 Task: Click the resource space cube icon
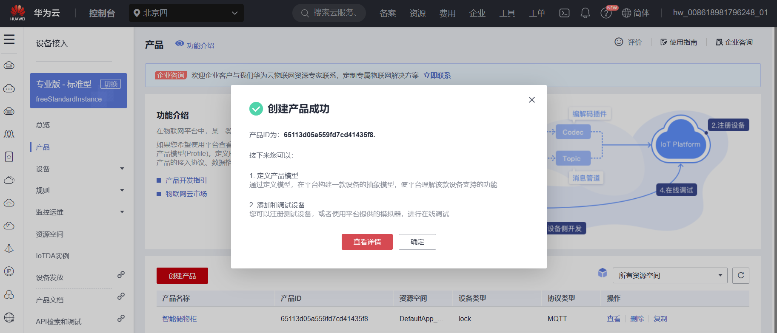tap(603, 273)
